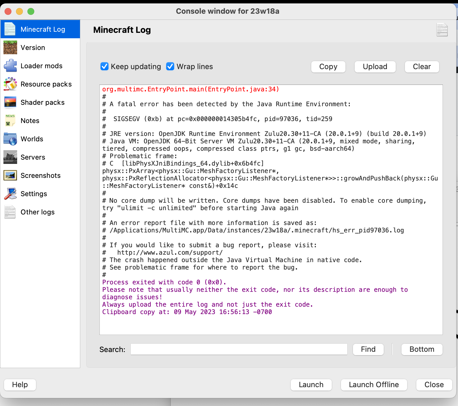458x406 pixels.
Task: View the Screenshots section
Action: click(x=41, y=175)
